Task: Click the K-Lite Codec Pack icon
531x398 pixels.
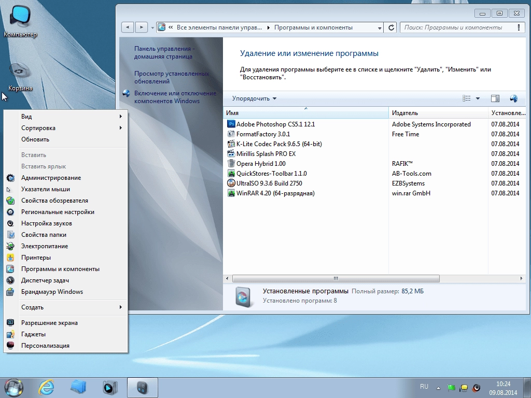Action: [231, 144]
